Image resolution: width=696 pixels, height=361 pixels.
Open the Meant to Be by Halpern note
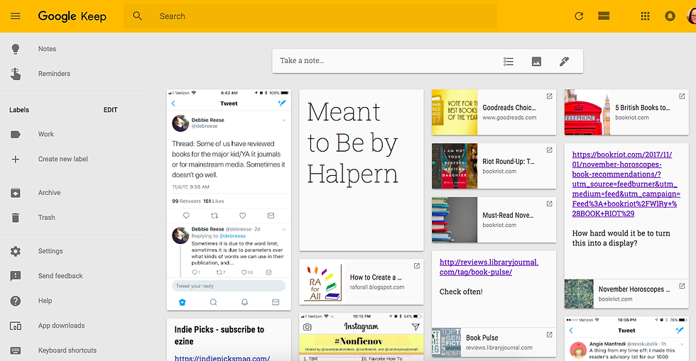point(361,170)
